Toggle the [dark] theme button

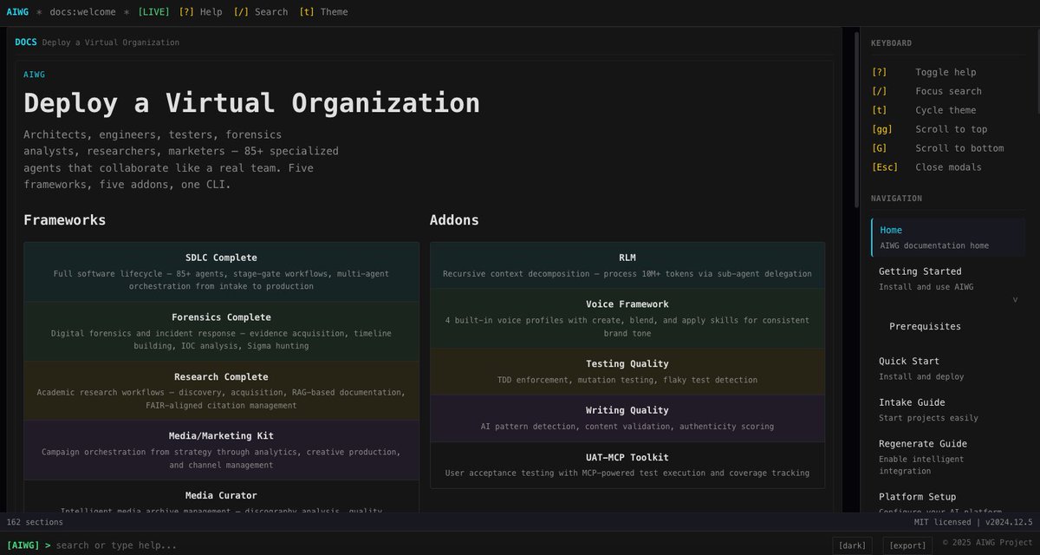click(x=852, y=545)
